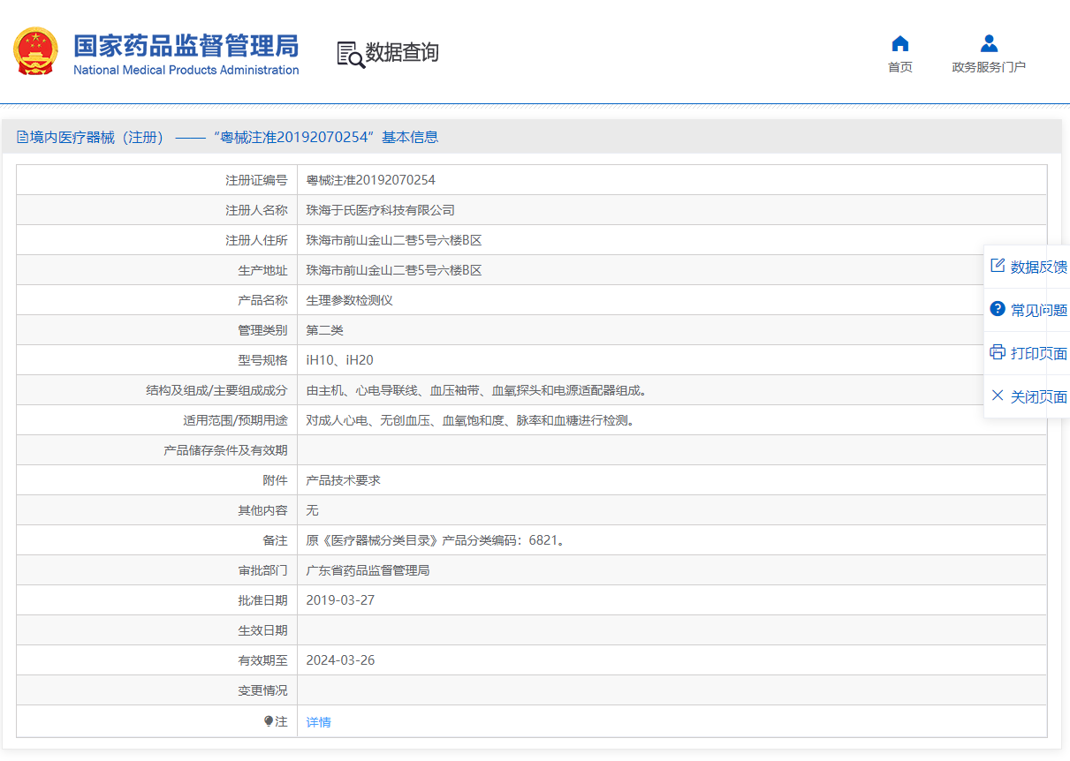Open 政务服务门户 portal link

pyautogui.click(x=989, y=67)
